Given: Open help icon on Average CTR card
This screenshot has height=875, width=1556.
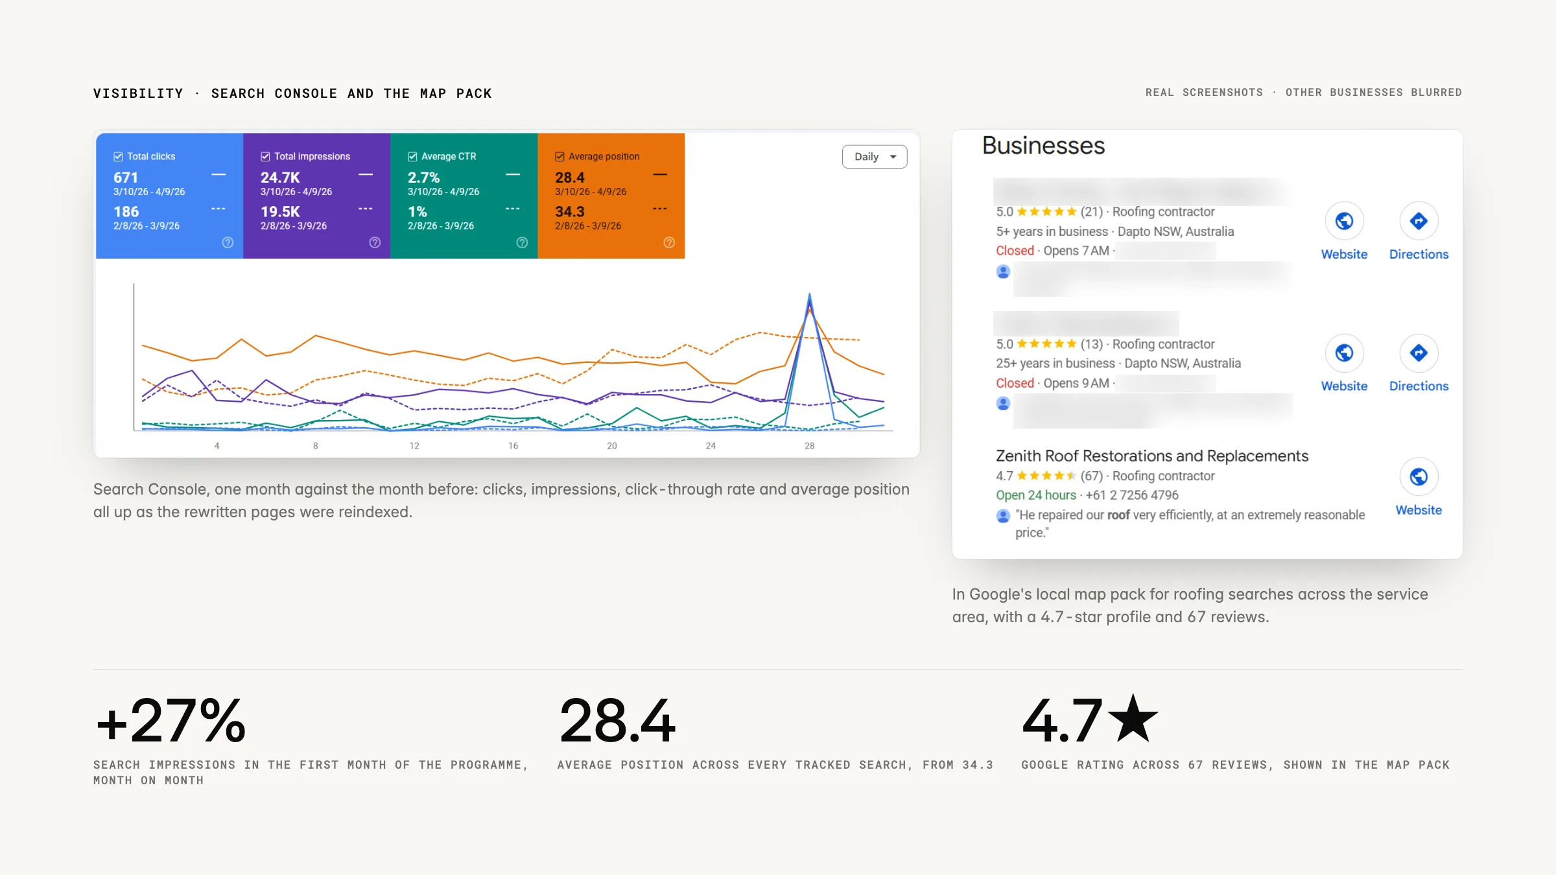Looking at the screenshot, I should click(x=522, y=242).
